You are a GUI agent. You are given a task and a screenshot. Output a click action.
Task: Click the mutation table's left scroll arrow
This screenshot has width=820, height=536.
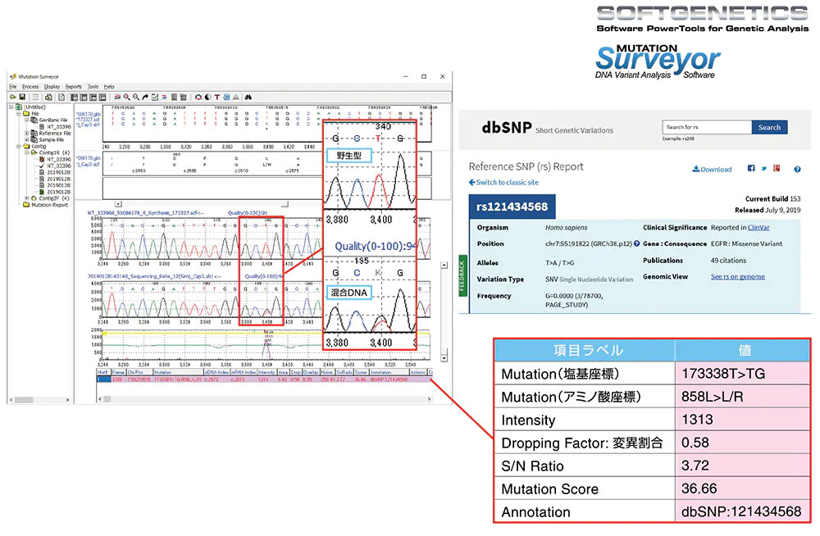tap(100, 399)
